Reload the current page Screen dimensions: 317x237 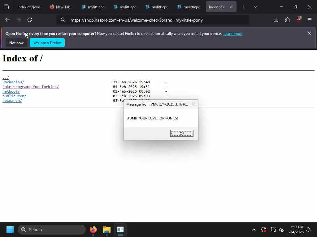30,20
